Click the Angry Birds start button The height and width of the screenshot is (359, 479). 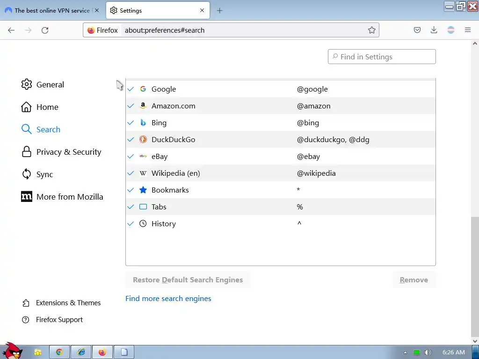(x=12, y=351)
